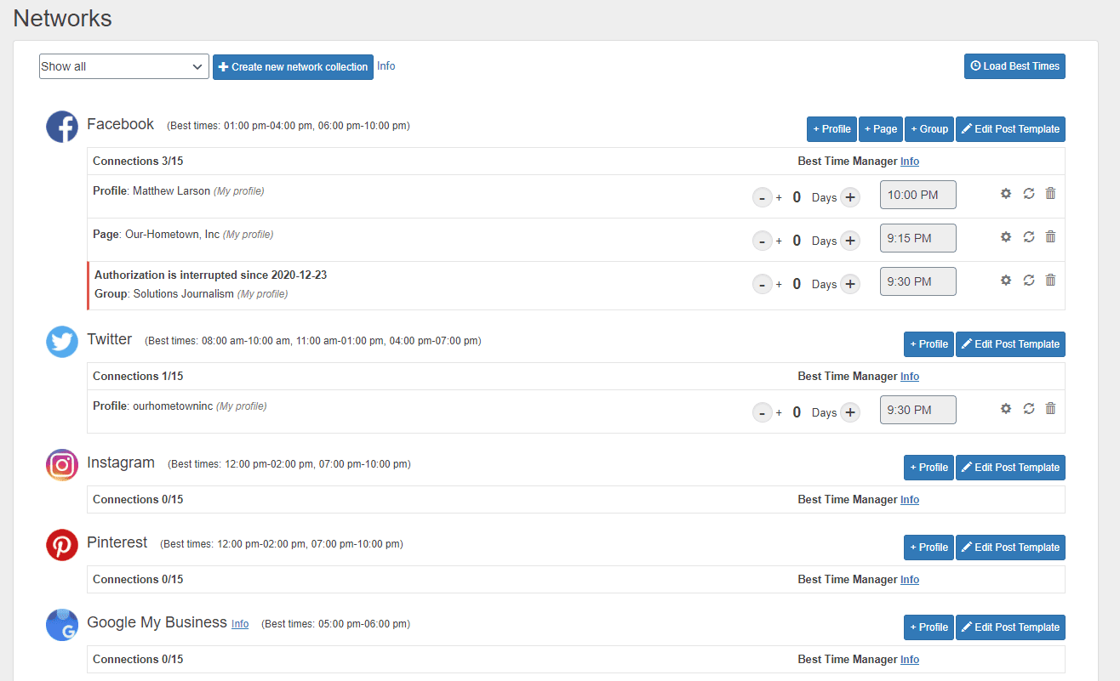
Task: Click 9:30 PM time field for ourhometowninc
Action: coord(917,410)
